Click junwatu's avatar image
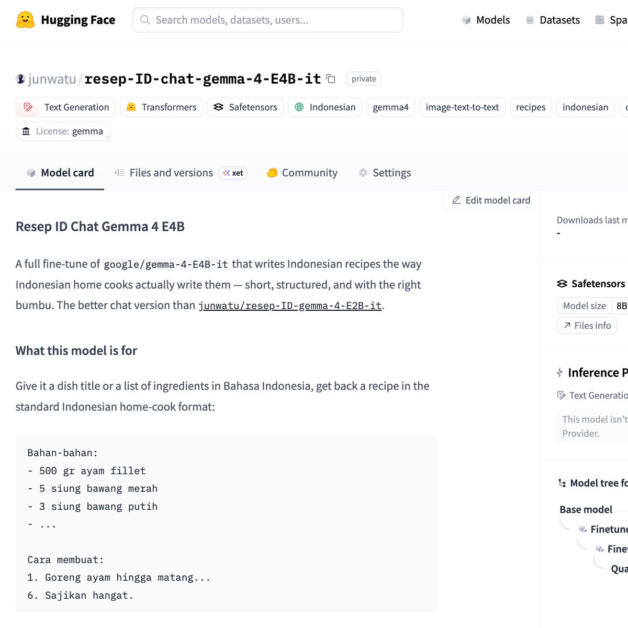The width and height of the screenshot is (628, 628). [20, 79]
